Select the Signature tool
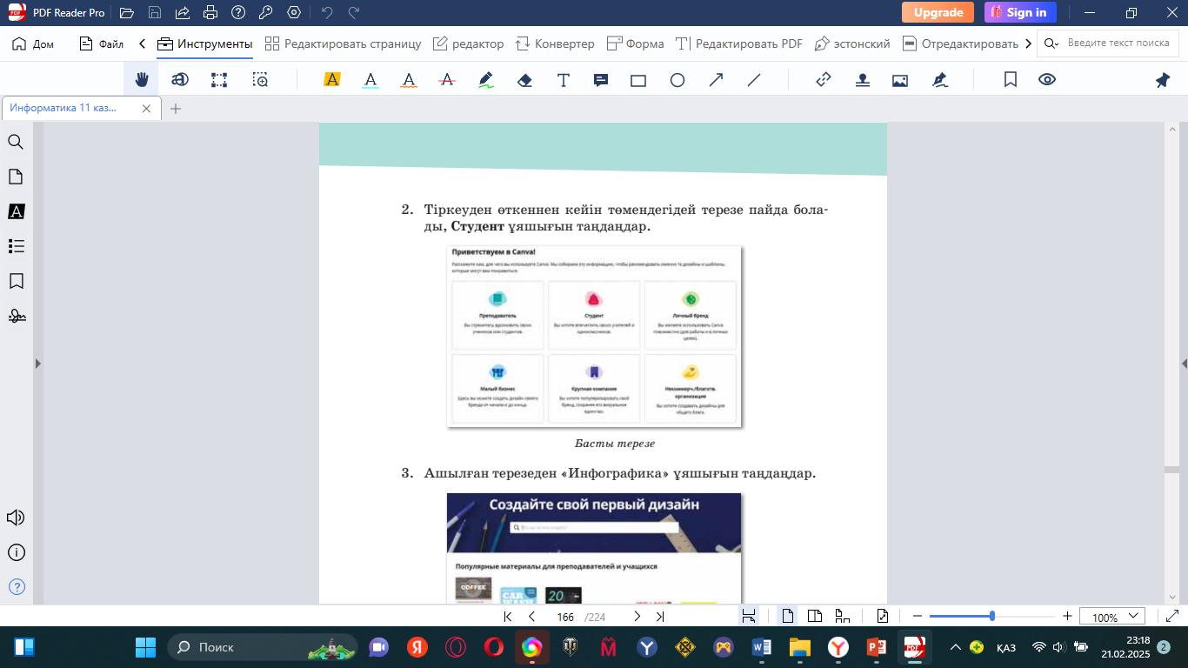The image size is (1188, 668). 939,80
